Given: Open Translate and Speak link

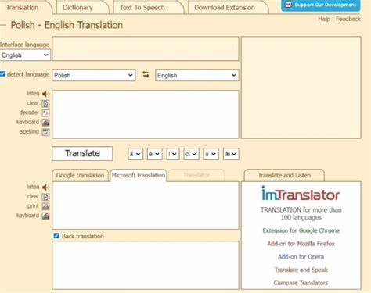Looking at the screenshot, I should click(x=301, y=270).
